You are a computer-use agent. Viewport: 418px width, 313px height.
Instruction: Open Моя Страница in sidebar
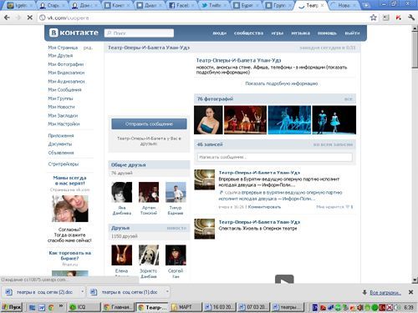pos(63,48)
